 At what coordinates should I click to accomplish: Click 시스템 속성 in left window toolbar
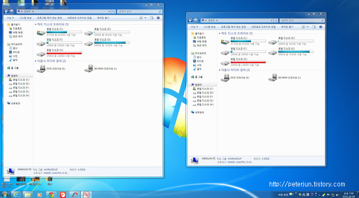tap(25, 18)
